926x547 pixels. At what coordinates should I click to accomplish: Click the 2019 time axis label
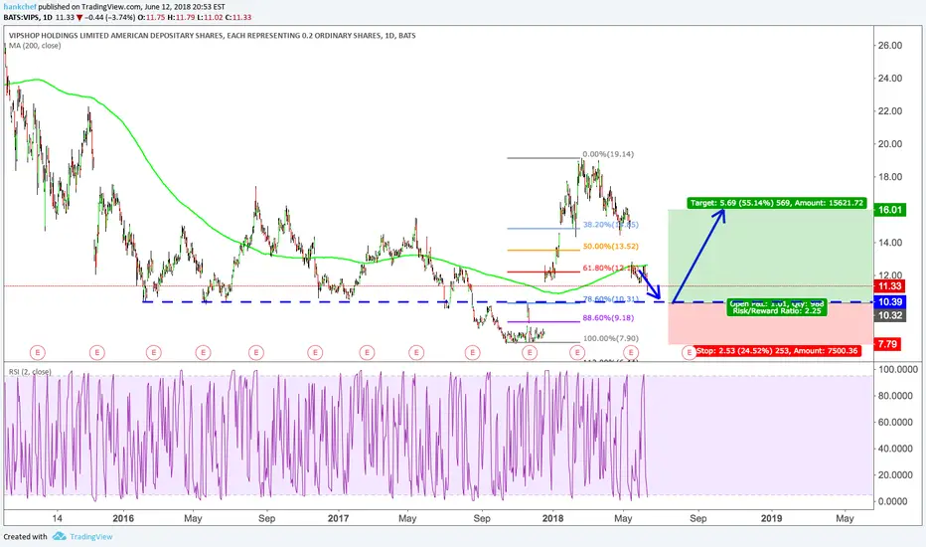click(771, 518)
